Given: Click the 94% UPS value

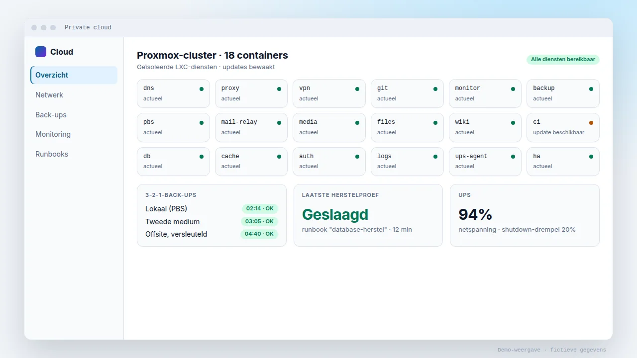Looking at the screenshot, I should tap(475, 214).
